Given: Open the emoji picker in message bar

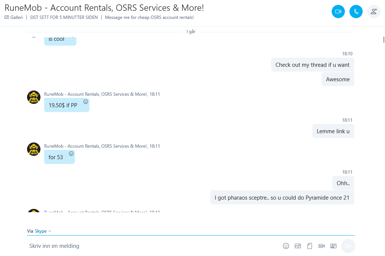Looking at the screenshot, I should (x=286, y=246).
